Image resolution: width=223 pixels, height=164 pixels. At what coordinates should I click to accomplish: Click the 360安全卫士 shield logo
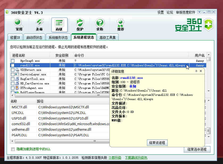point(209,25)
